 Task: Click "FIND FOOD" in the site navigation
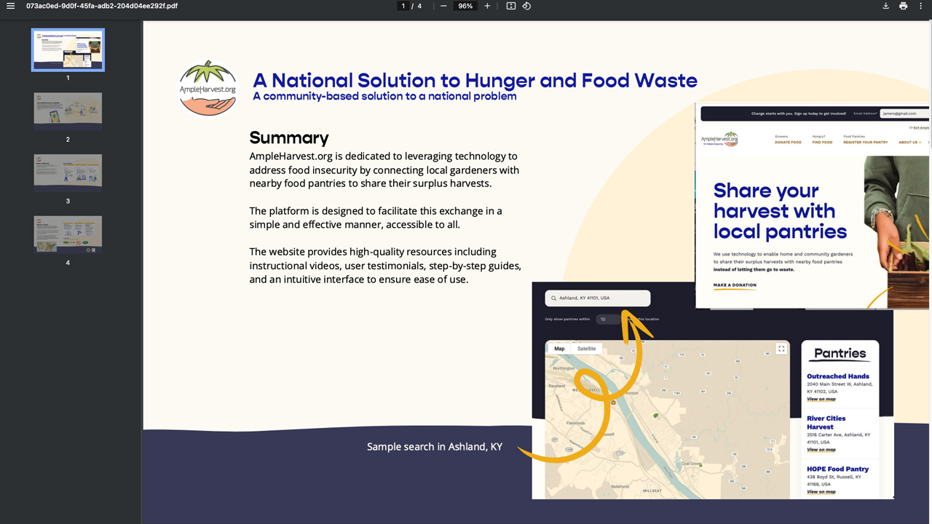click(822, 143)
